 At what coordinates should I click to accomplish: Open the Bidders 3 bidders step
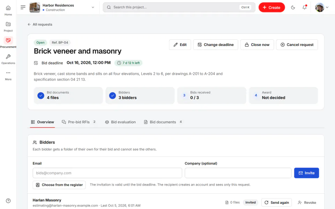tap(140, 95)
